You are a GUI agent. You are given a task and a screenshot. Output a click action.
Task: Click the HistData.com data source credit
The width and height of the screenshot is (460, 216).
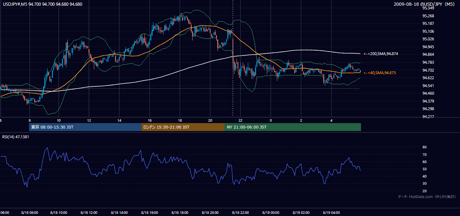[x=427, y=197]
